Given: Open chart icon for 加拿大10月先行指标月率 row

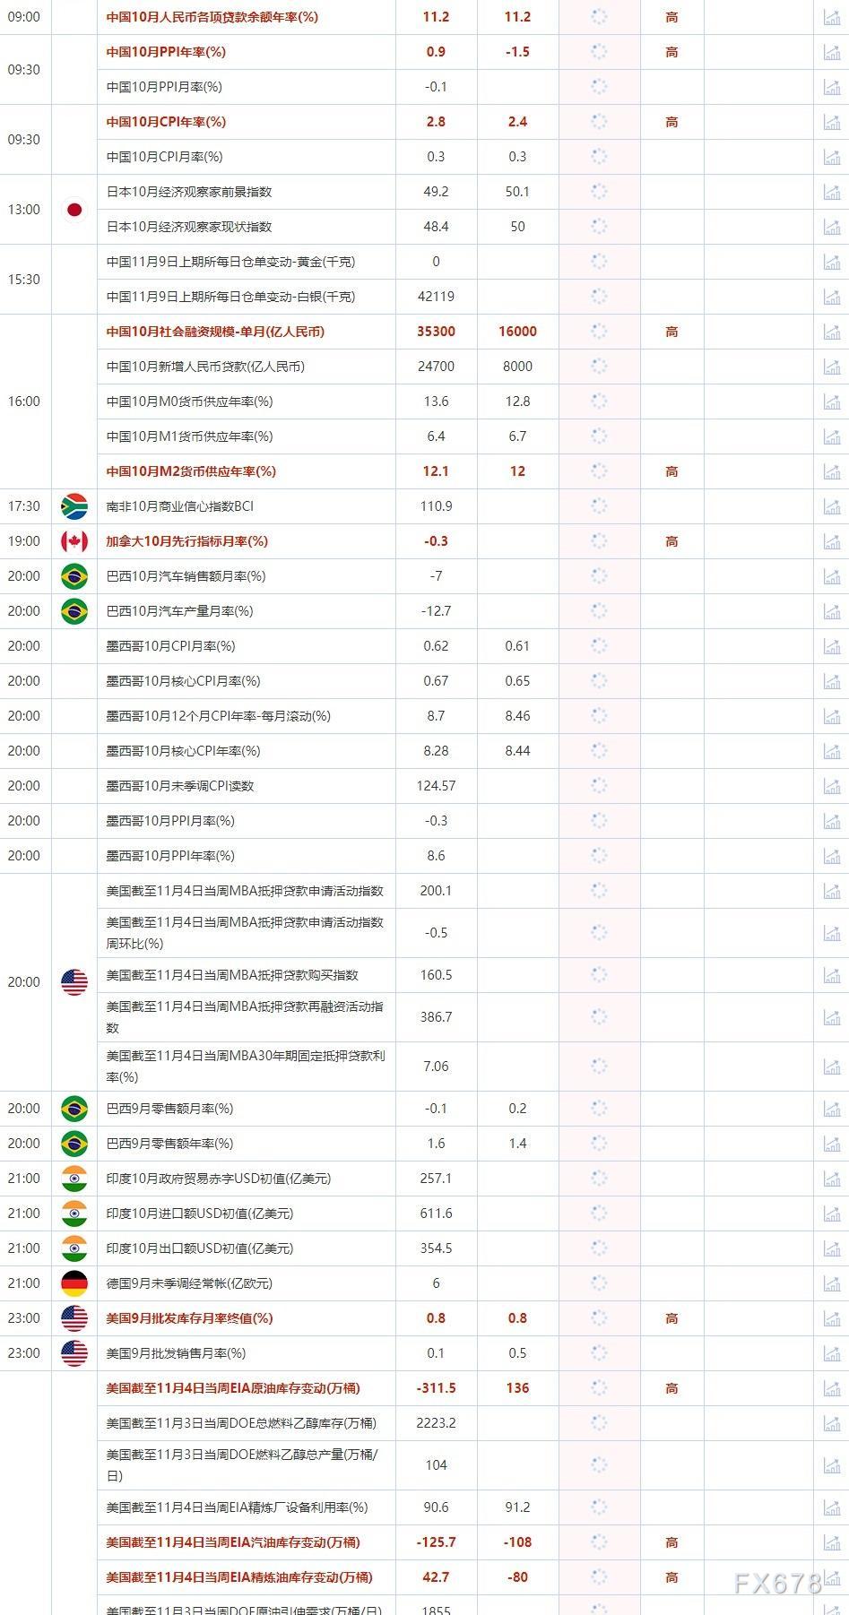Looking at the screenshot, I should 831,541.
